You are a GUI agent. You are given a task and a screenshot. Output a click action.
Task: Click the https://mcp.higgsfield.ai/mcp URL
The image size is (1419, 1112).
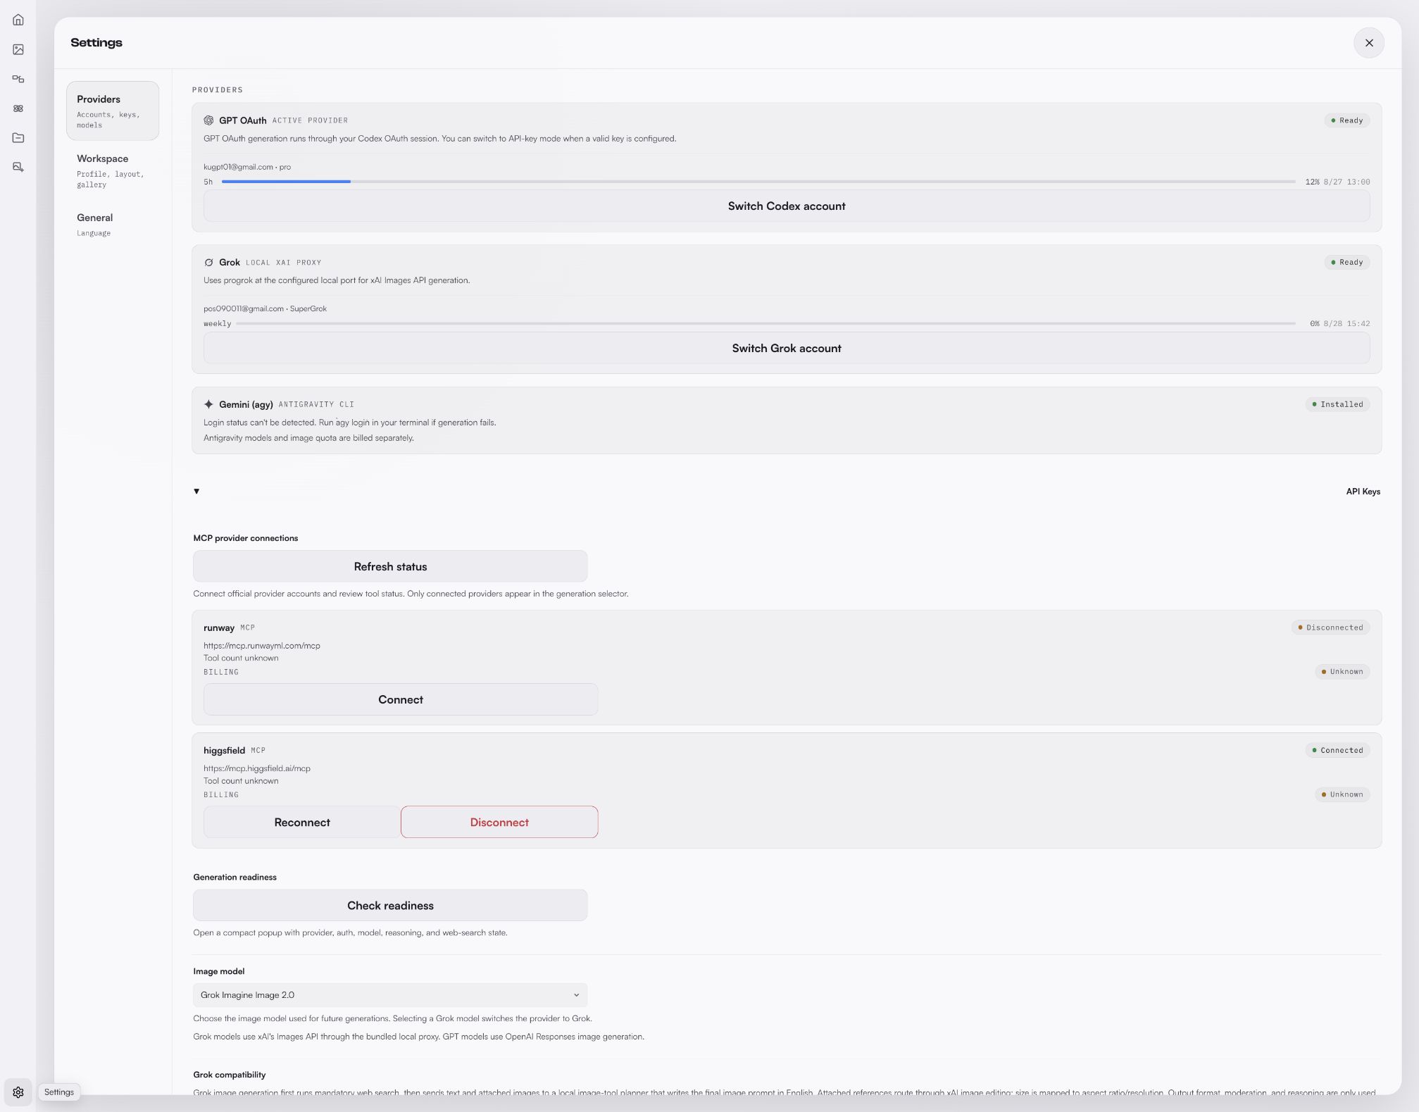[x=257, y=768]
